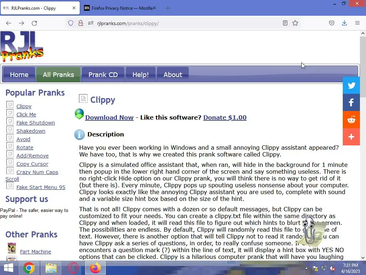Open Opera browser from taskbar

[x=73, y=268]
